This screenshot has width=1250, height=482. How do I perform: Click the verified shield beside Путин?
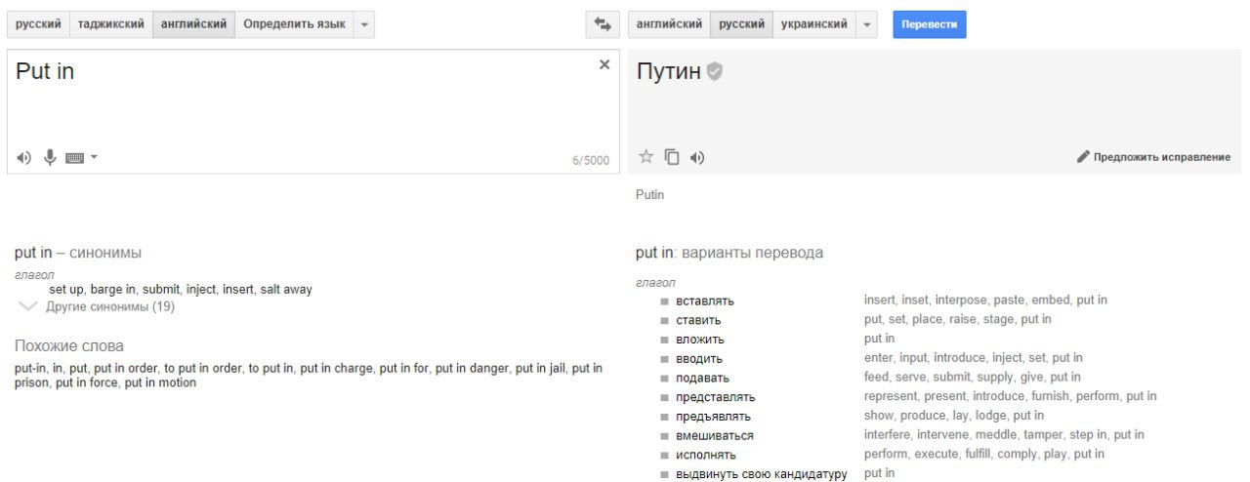[x=715, y=71]
